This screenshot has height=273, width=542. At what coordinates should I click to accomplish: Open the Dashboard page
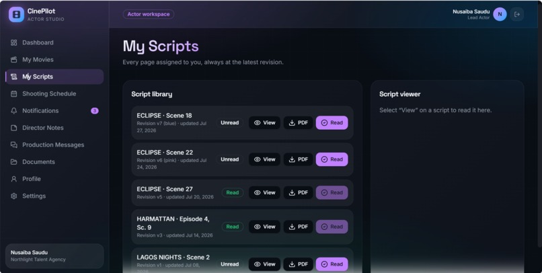[x=54, y=42]
